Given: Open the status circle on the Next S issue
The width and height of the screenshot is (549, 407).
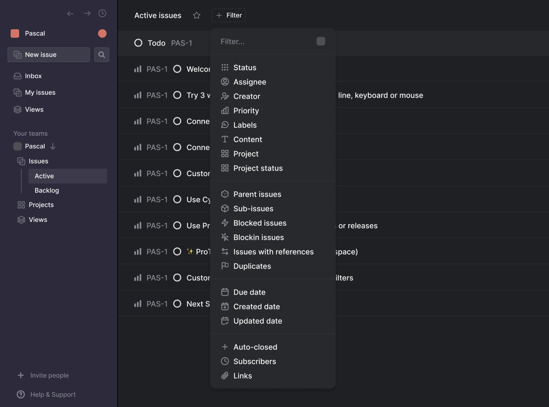Looking at the screenshot, I should coord(177,304).
